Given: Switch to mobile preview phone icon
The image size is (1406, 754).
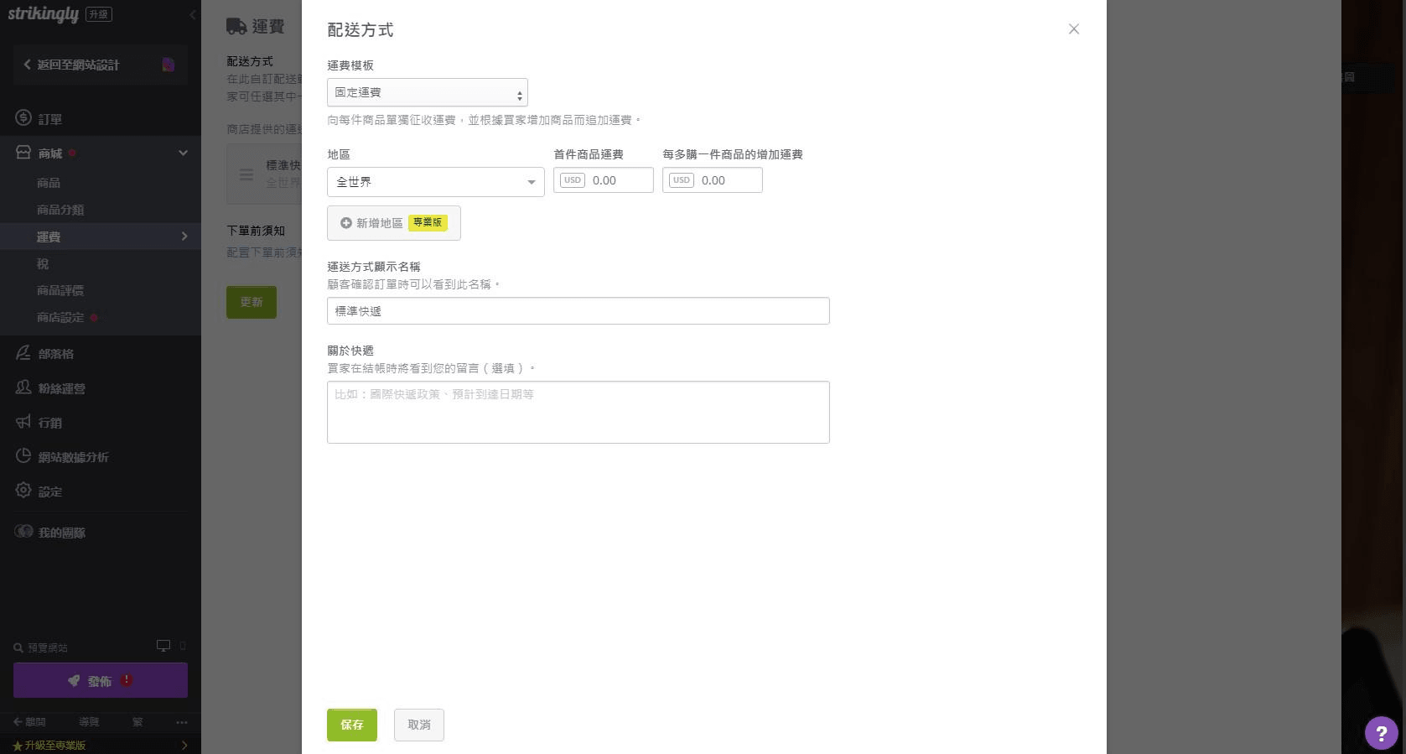Looking at the screenshot, I should click(183, 646).
